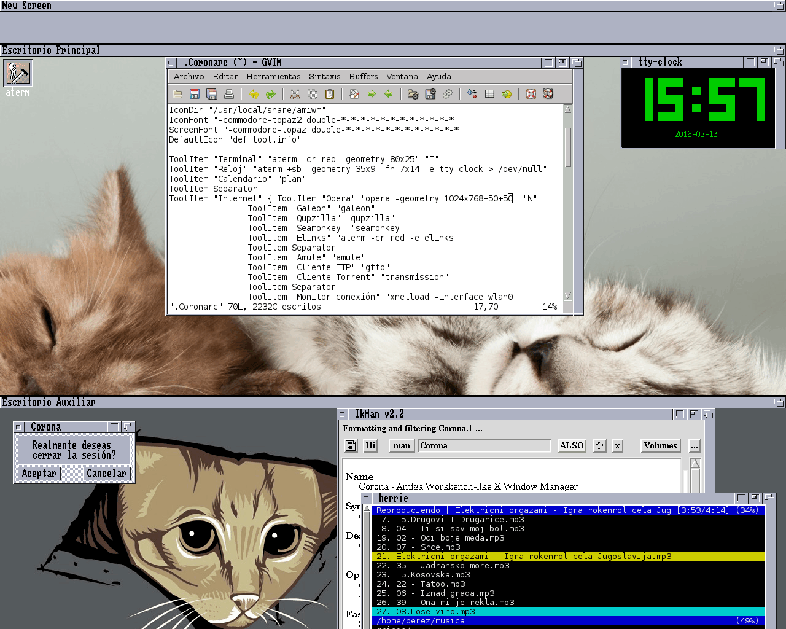This screenshot has width=786, height=629.
Task: Select track "27. 08.Lose vino.mp3" in herrie
Action: click(x=568, y=612)
